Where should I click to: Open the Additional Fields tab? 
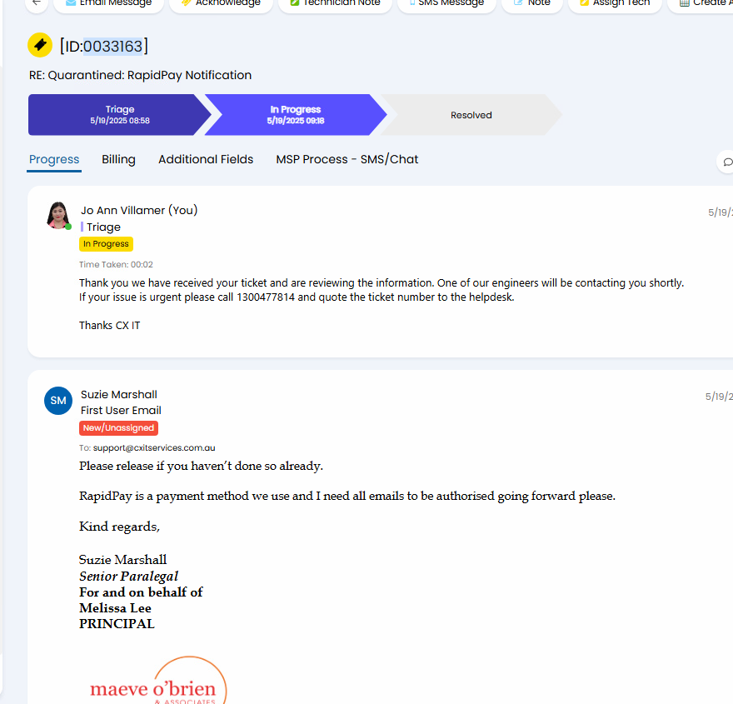(x=206, y=159)
